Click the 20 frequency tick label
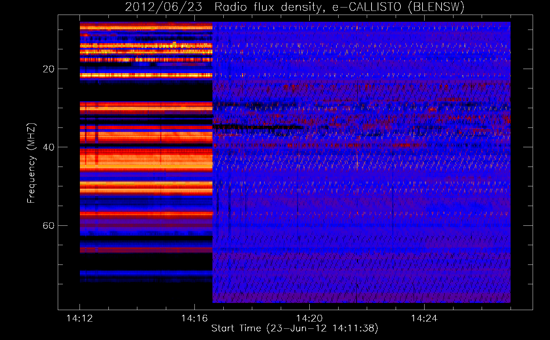The height and width of the screenshot is (340, 550). pos(49,69)
